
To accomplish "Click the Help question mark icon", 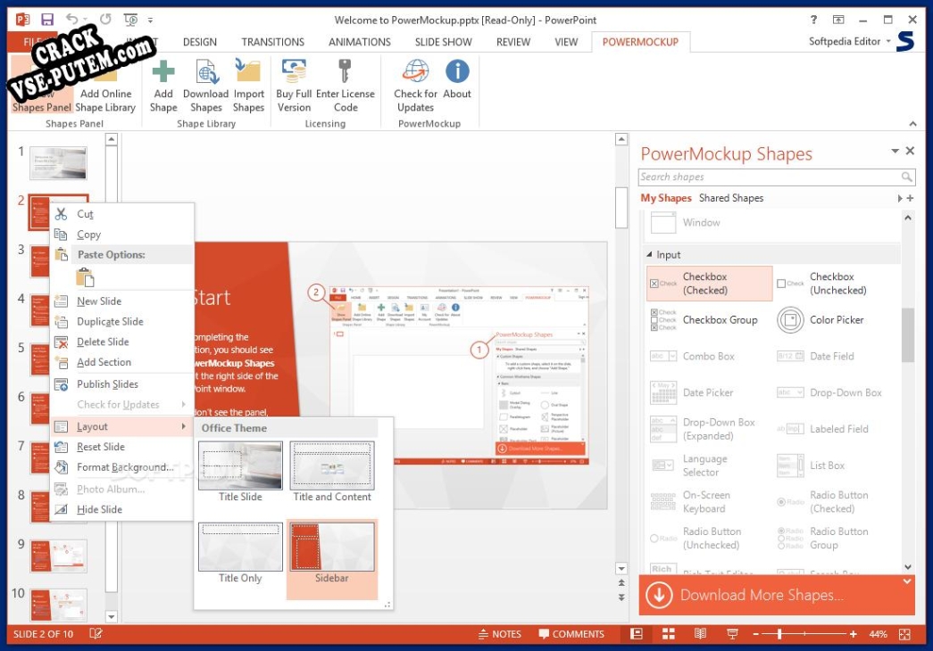I will tap(813, 20).
